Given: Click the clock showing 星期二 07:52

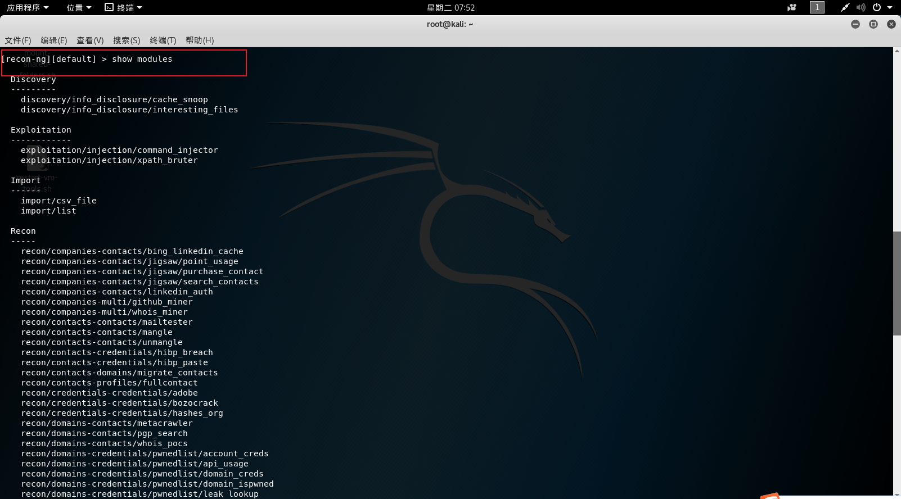Looking at the screenshot, I should click(451, 7).
